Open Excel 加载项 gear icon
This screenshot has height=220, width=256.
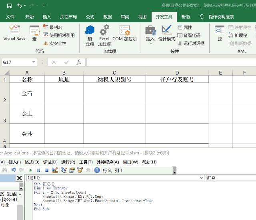tap(104, 35)
